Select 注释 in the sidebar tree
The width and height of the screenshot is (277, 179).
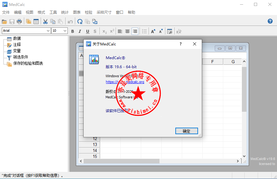coord(17,45)
